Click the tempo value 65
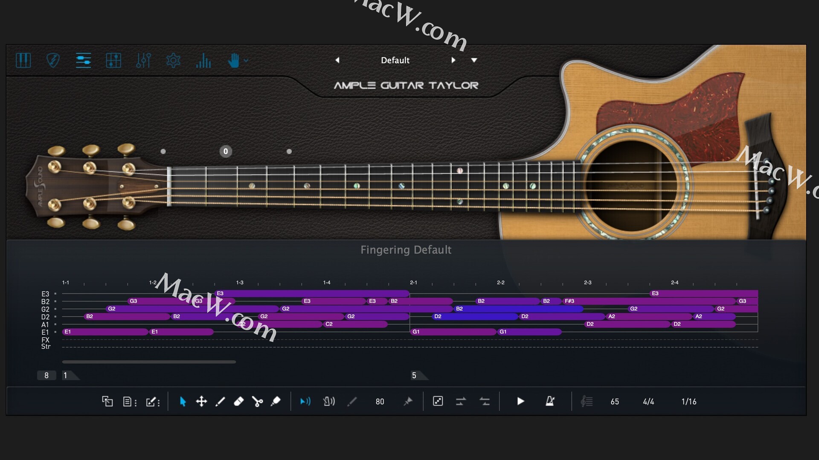The height and width of the screenshot is (460, 819). click(x=615, y=402)
